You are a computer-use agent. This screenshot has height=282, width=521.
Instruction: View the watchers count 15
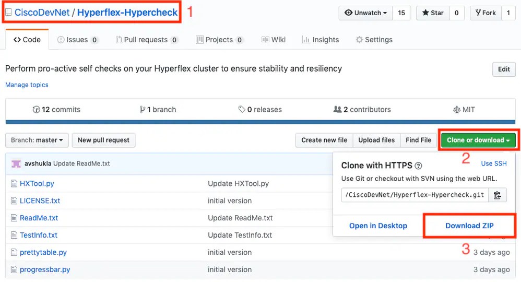pyautogui.click(x=401, y=13)
